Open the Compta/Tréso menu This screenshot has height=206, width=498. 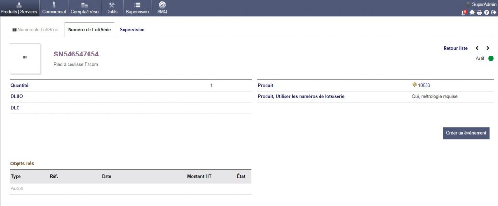pyautogui.click(x=85, y=8)
